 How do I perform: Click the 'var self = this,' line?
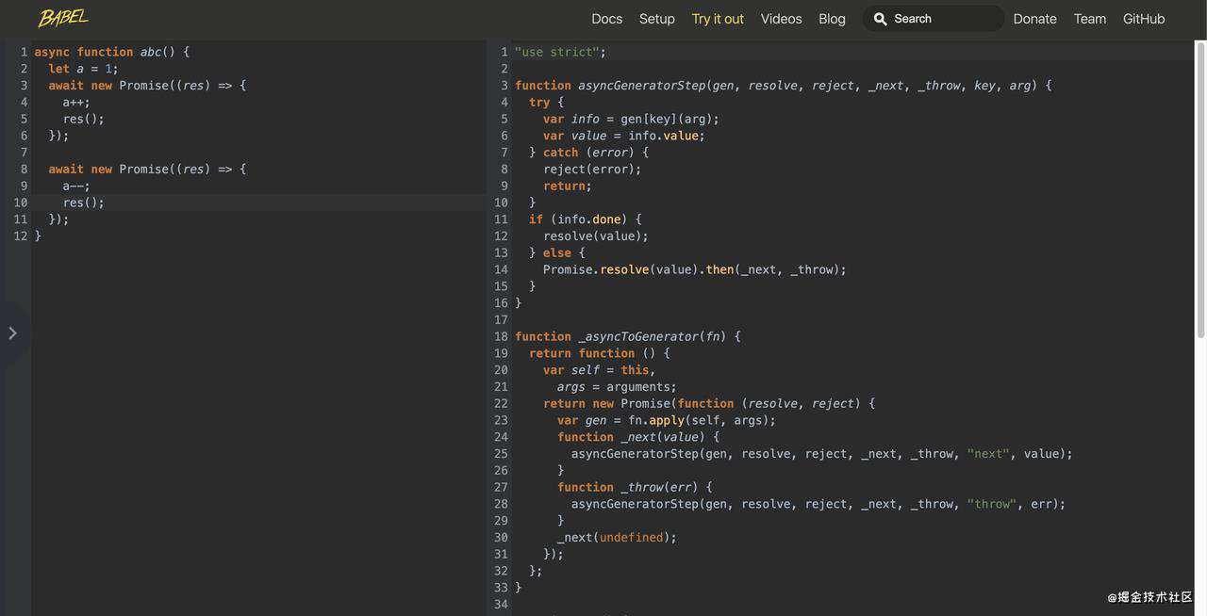click(x=600, y=370)
